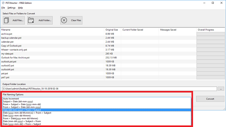Click progress bar for archive.pst
The height and width of the screenshot is (127, 226).
click(x=211, y=34)
